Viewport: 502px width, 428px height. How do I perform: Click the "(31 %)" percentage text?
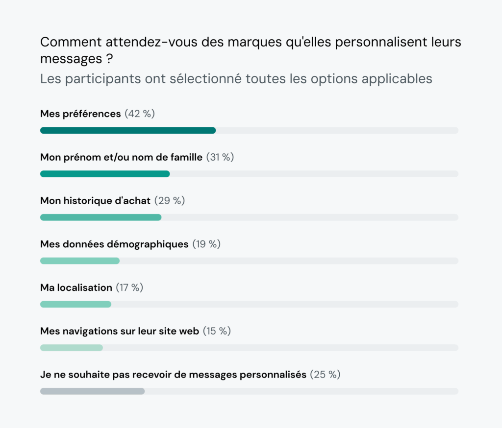[220, 157]
